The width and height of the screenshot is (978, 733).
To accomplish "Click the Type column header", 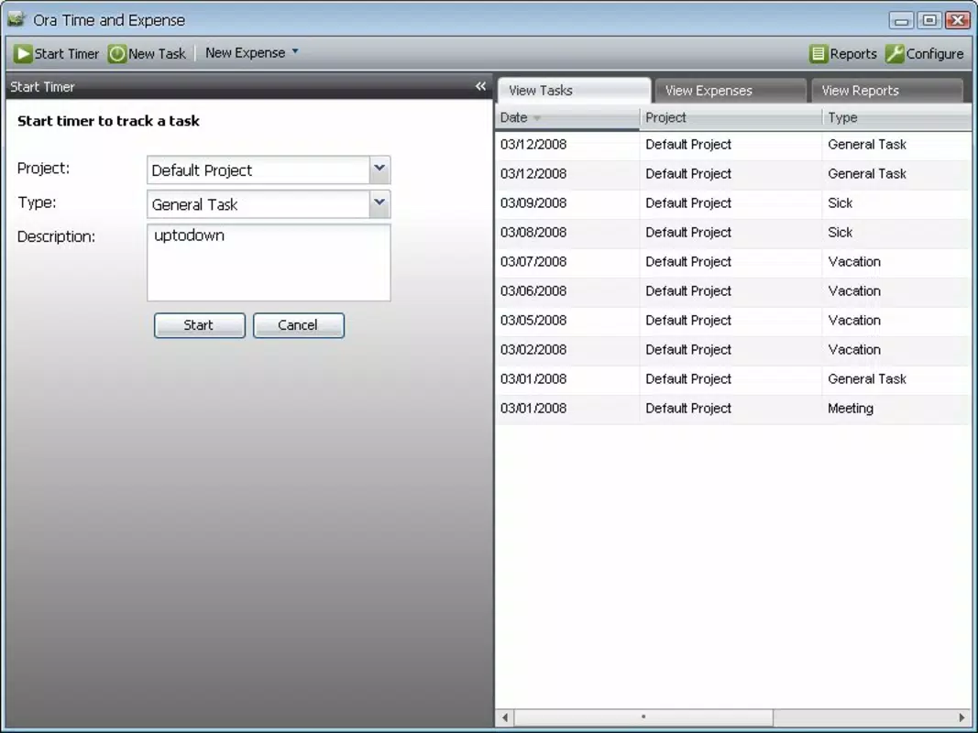I will [x=896, y=117].
